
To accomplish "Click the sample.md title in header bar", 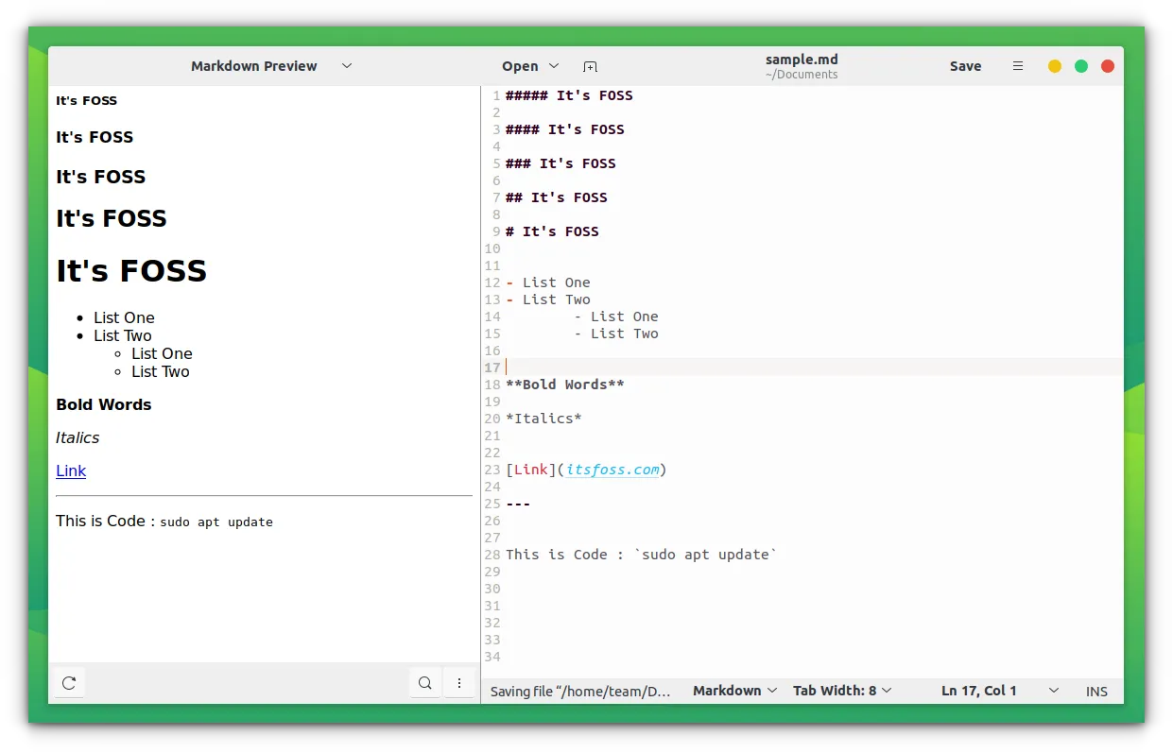I will [x=801, y=60].
